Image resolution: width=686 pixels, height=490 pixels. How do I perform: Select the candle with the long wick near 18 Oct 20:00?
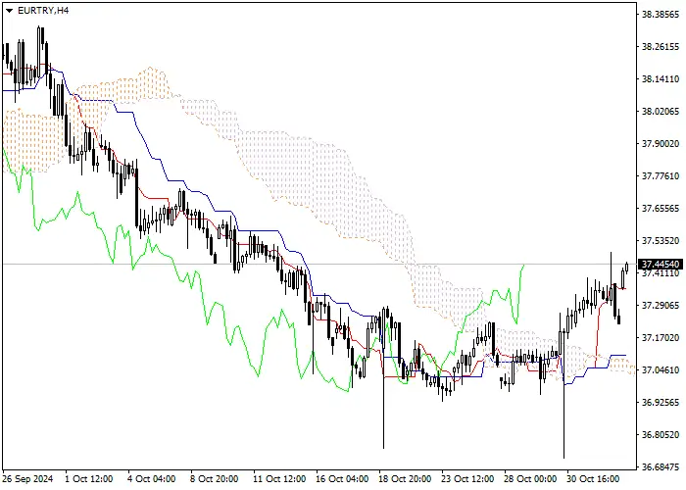pyautogui.click(x=384, y=376)
